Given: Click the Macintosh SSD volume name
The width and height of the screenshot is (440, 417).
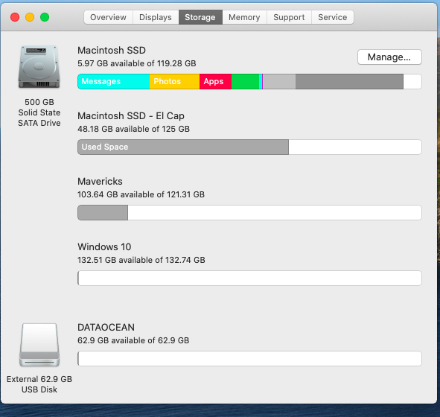Looking at the screenshot, I should click(112, 50).
